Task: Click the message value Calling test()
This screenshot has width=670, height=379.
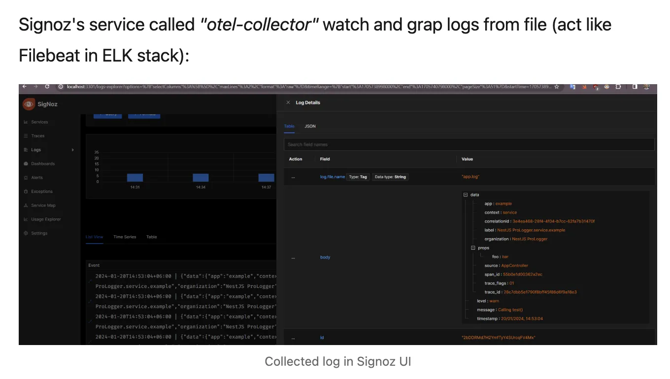Action: click(510, 310)
